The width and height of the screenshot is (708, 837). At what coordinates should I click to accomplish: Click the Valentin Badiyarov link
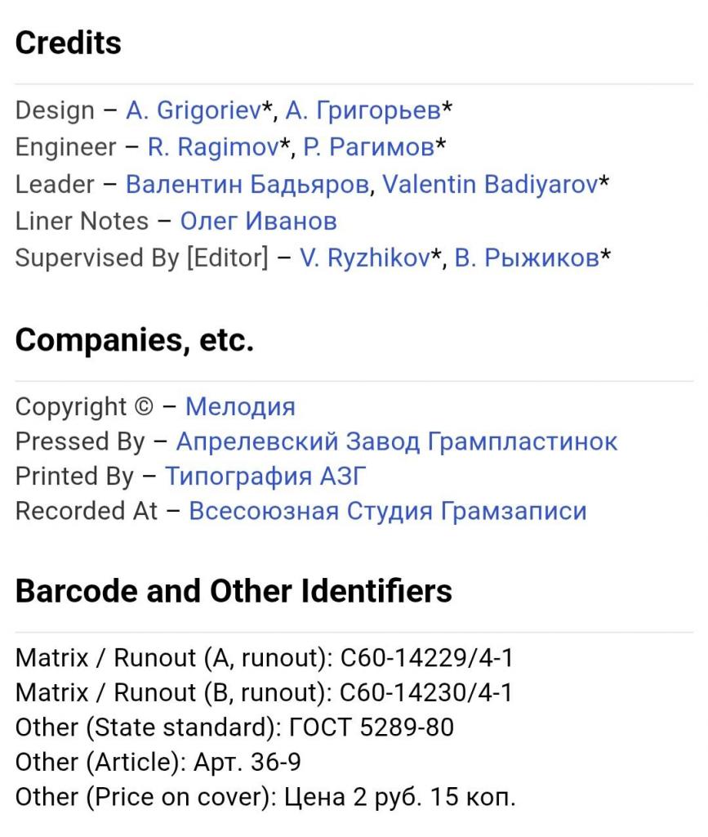pyautogui.click(x=490, y=184)
